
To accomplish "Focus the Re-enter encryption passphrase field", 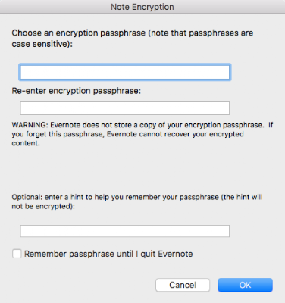I will pos(125,108).
